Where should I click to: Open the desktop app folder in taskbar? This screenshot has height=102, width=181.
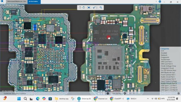click(x=62, y=99)
